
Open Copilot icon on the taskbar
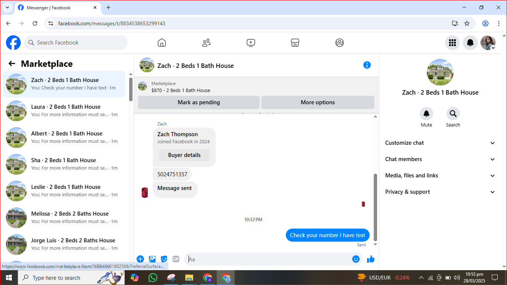pos(135,278)
